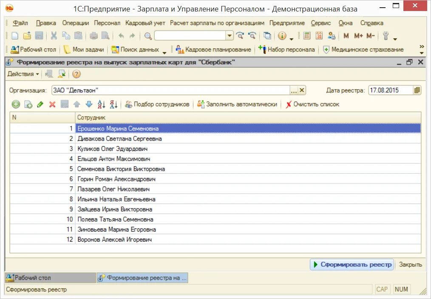Switch to Рабочий стол bottom tab
Viewport: 431px width, 299px height.
pos(50,278)
